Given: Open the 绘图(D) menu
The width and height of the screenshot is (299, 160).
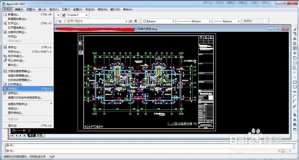Looking at the screenshot, I should [x=78, y=9].
